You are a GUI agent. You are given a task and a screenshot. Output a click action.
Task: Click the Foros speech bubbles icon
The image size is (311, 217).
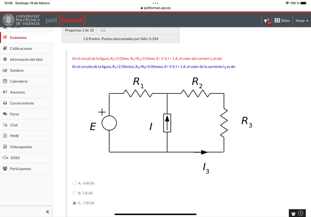[x=5, y=114]
